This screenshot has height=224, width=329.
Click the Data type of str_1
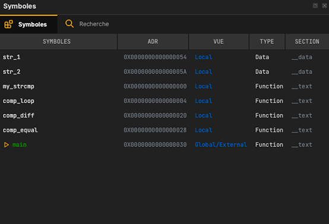point(262,57)
